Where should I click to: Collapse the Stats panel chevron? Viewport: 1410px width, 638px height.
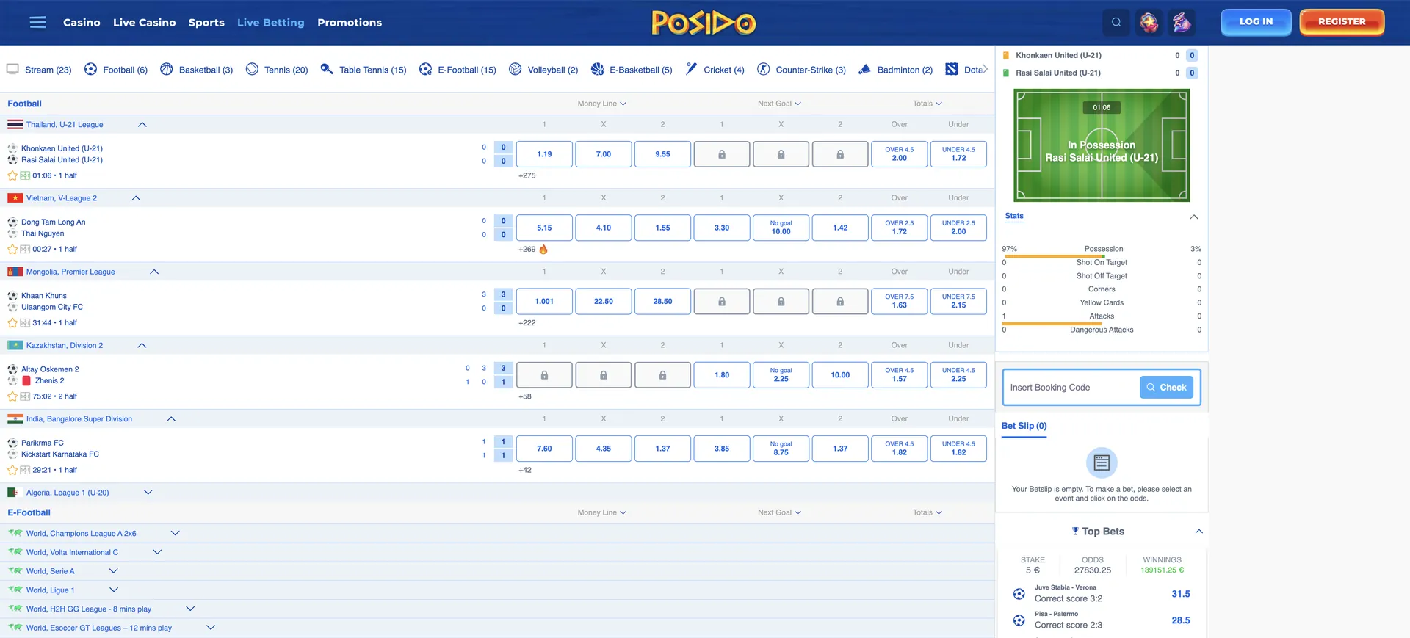tap(1194, 217)
